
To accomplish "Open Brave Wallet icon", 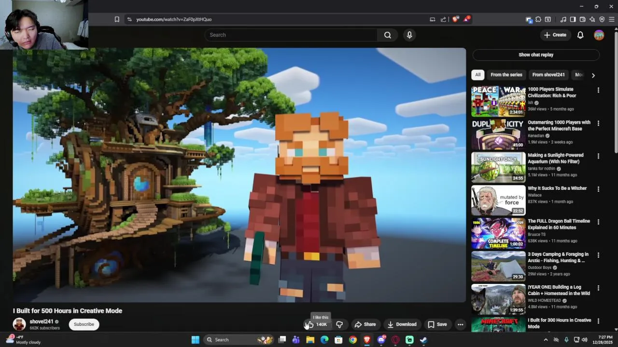I will click(582, 19).
